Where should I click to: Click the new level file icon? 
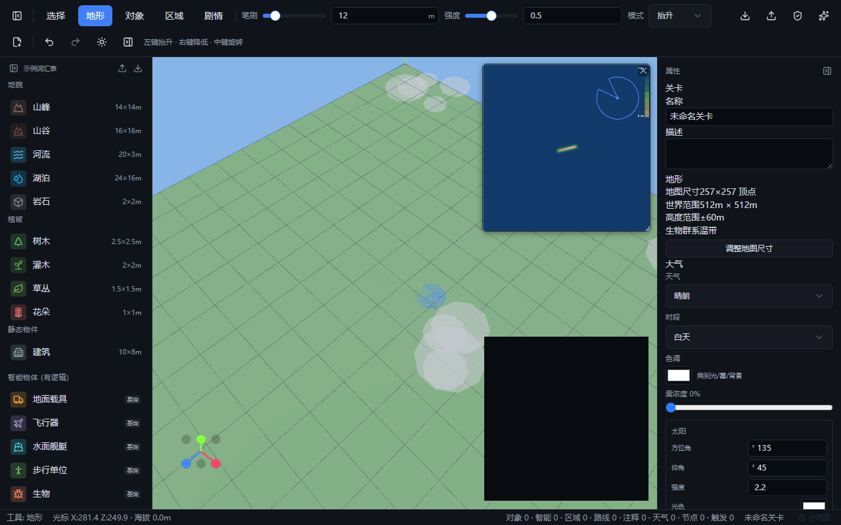[x=17, y=42]
